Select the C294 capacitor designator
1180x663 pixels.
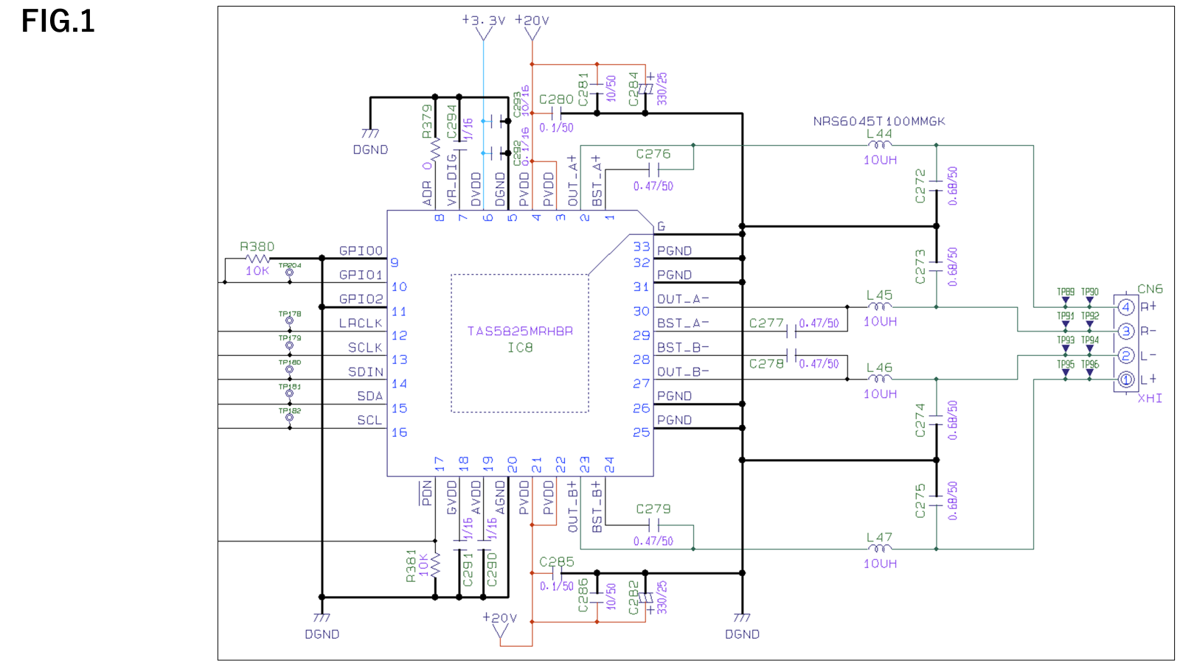point(451,122)
